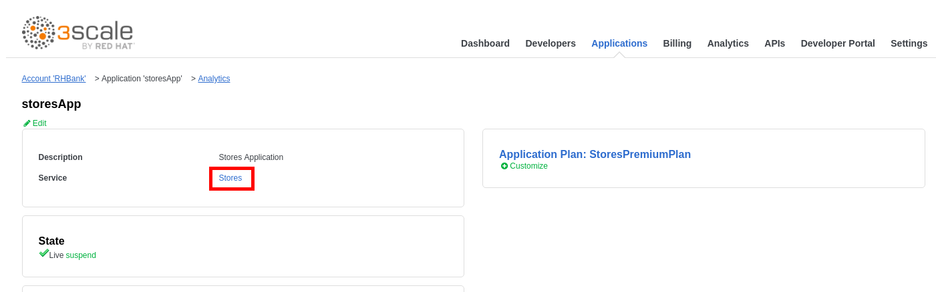
Task: Open Settings in the top navigation
Action: 909,43
